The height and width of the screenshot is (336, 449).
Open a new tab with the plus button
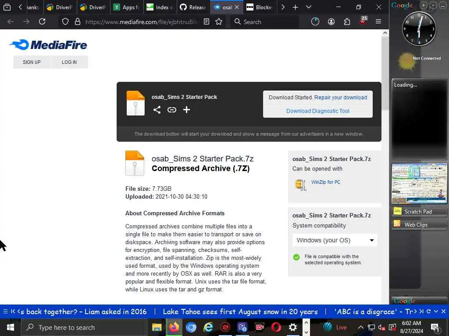[x=295, y=7]
